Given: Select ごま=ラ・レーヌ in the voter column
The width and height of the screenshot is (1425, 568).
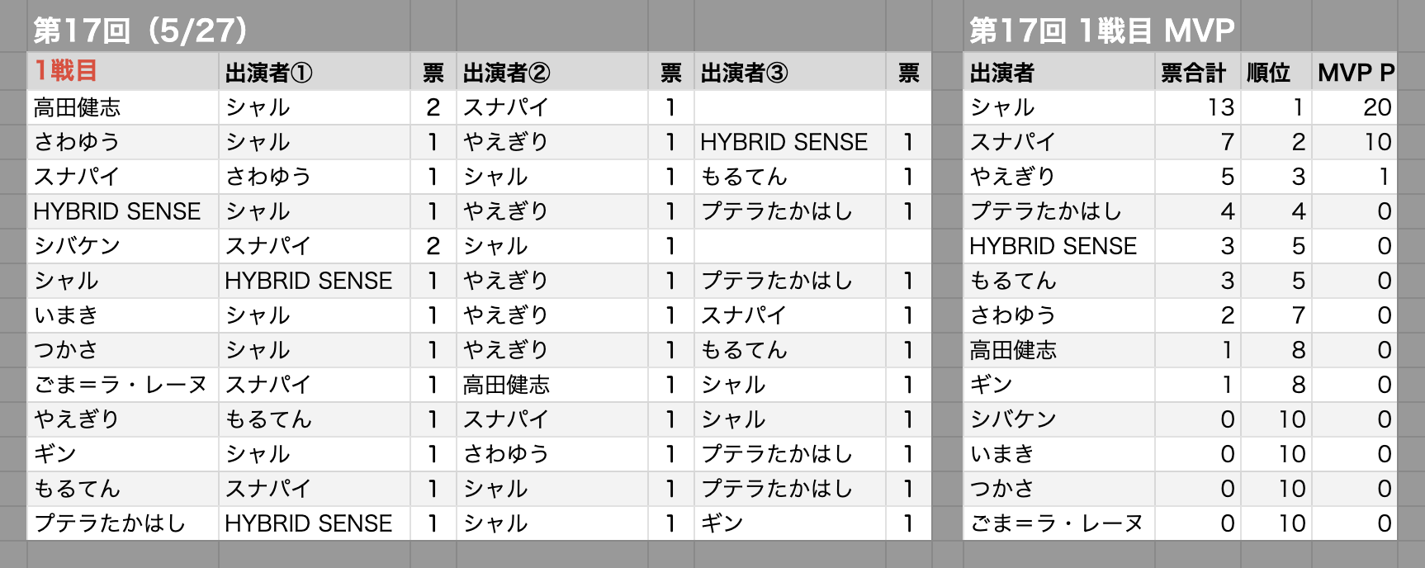Looking at the screenshot, I should click(x=122, y=385).
